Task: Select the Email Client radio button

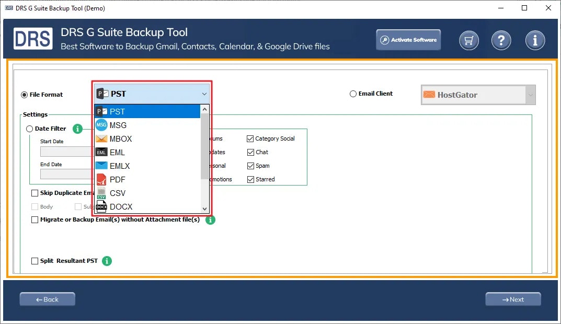Action: [353, 94]
